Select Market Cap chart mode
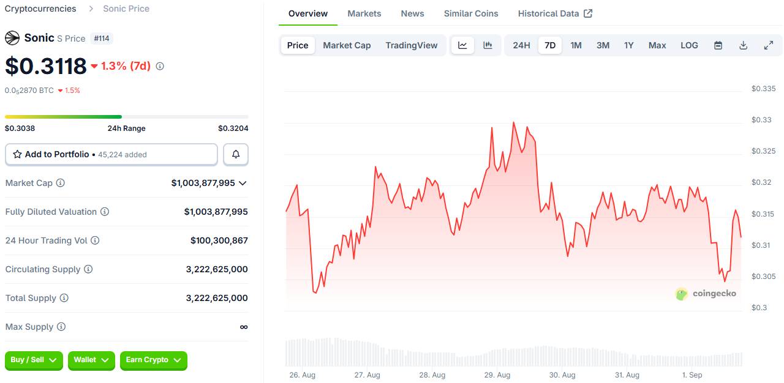The height and width of the screenshot is (383, 784). (x=347, y=45)
